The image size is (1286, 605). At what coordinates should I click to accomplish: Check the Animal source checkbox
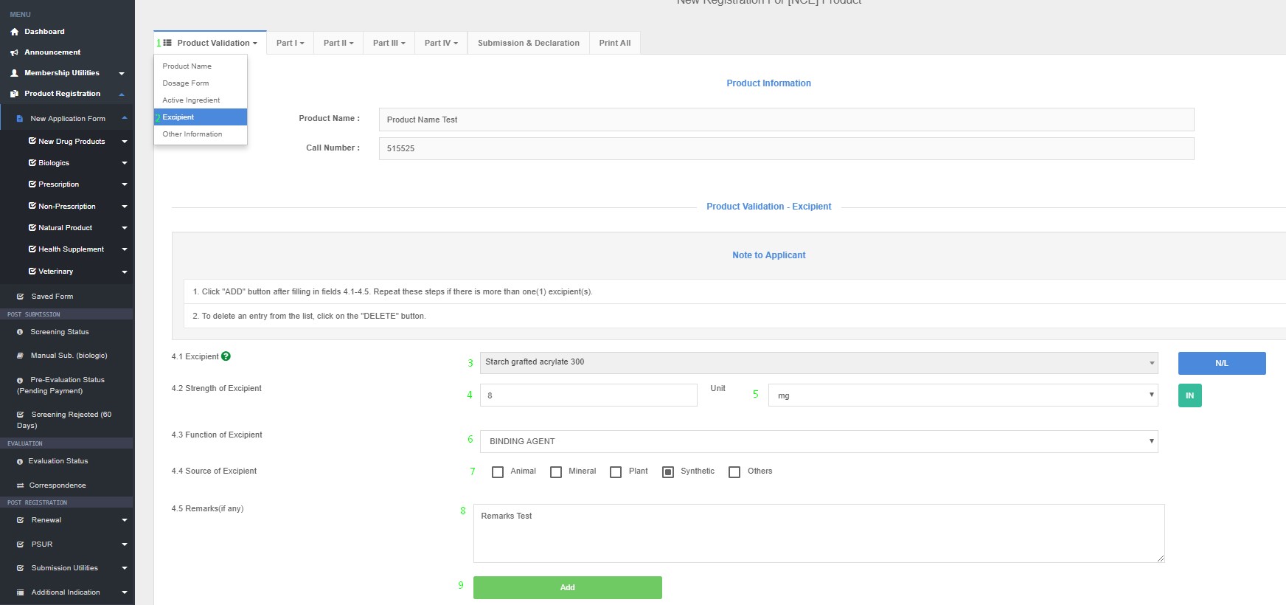pos(498,472)
